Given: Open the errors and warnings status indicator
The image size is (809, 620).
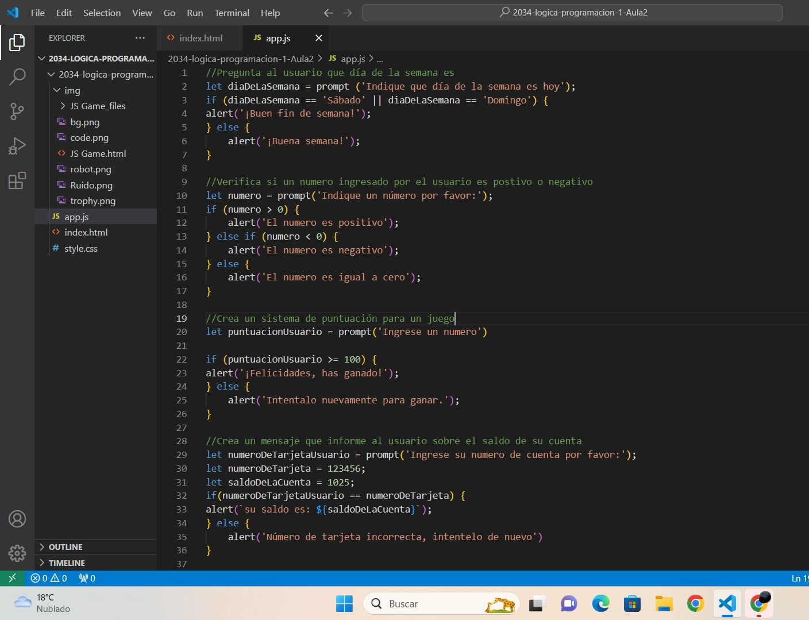Looking at the screenshot, I should coord(49,578).
